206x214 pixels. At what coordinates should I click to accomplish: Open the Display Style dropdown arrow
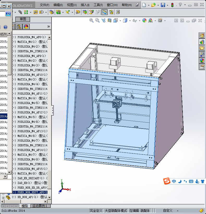pyautogui.click(x=130, y=21)
